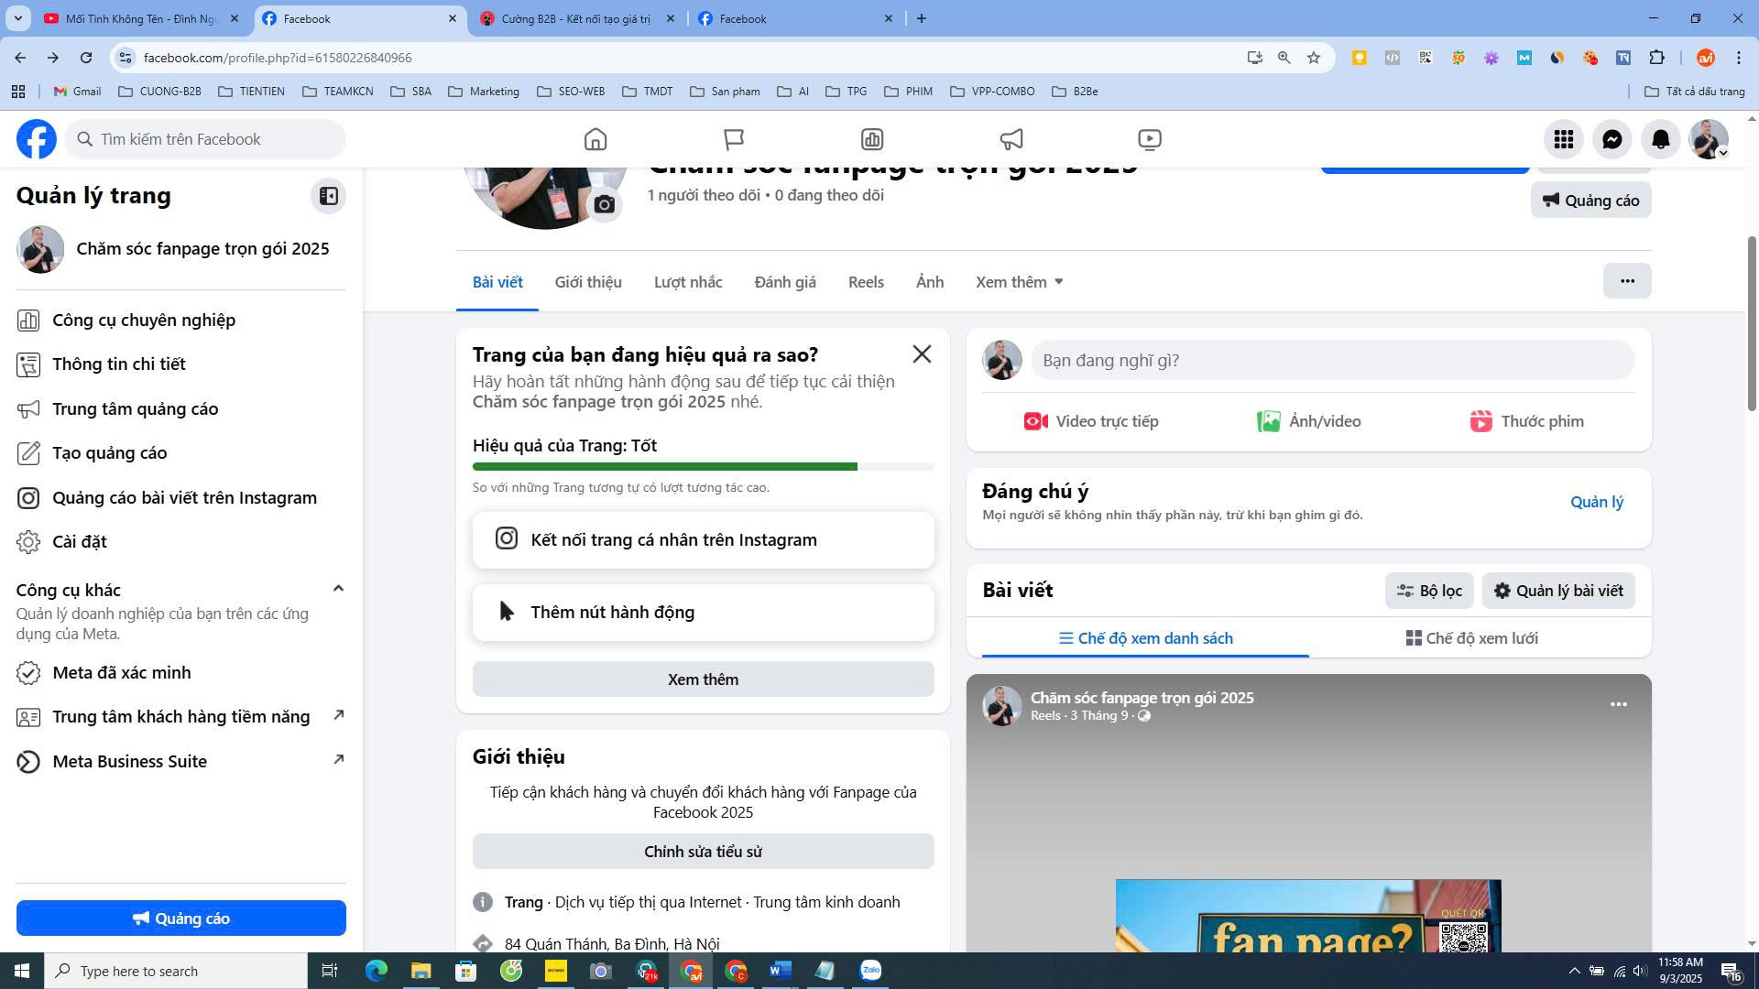Image resolution: width=1759 pixels, height=989 pixels.
Task: Open the notifications bell
Action: pyautogui.click(x=1661, y=139)
